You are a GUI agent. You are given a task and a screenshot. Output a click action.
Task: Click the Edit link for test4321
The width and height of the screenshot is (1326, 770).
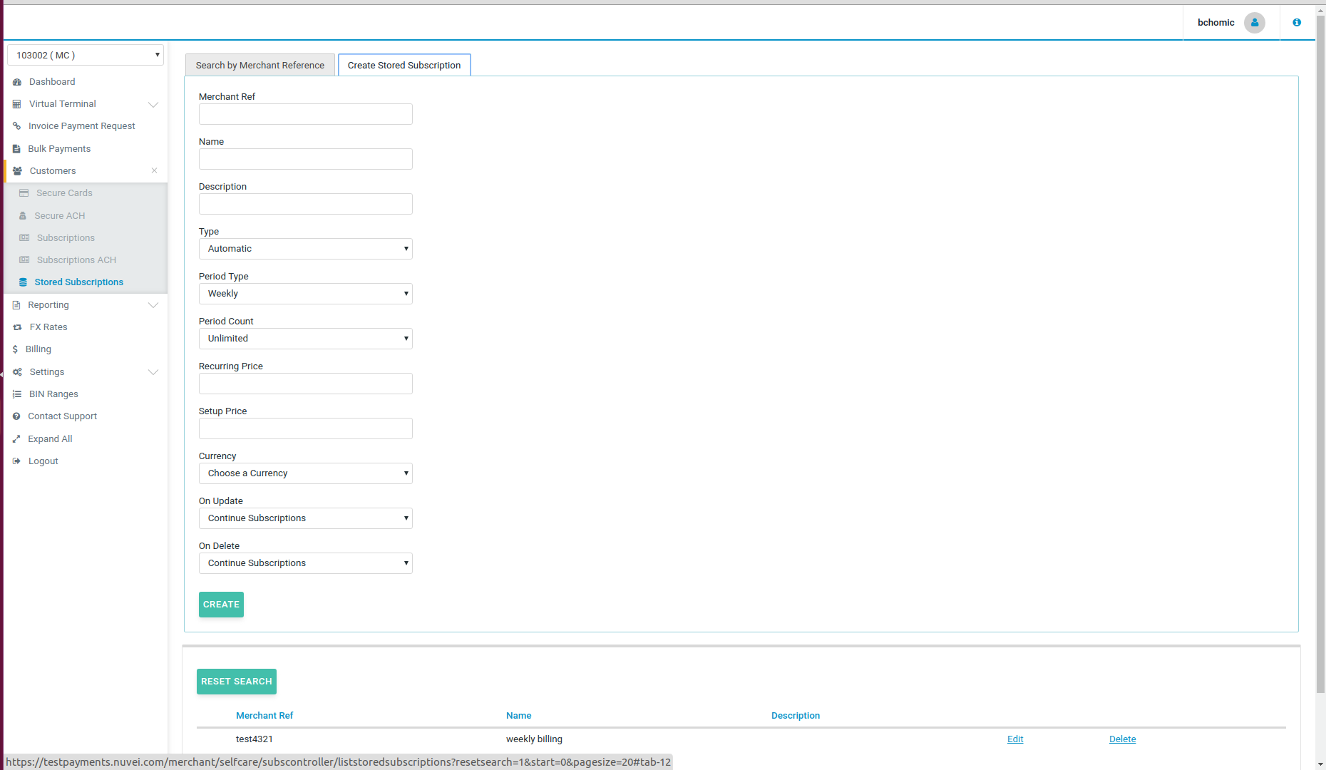point(1014,739)
